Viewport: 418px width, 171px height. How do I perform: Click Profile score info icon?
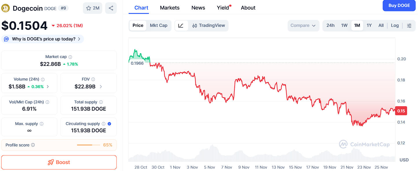tap(33, 145)
